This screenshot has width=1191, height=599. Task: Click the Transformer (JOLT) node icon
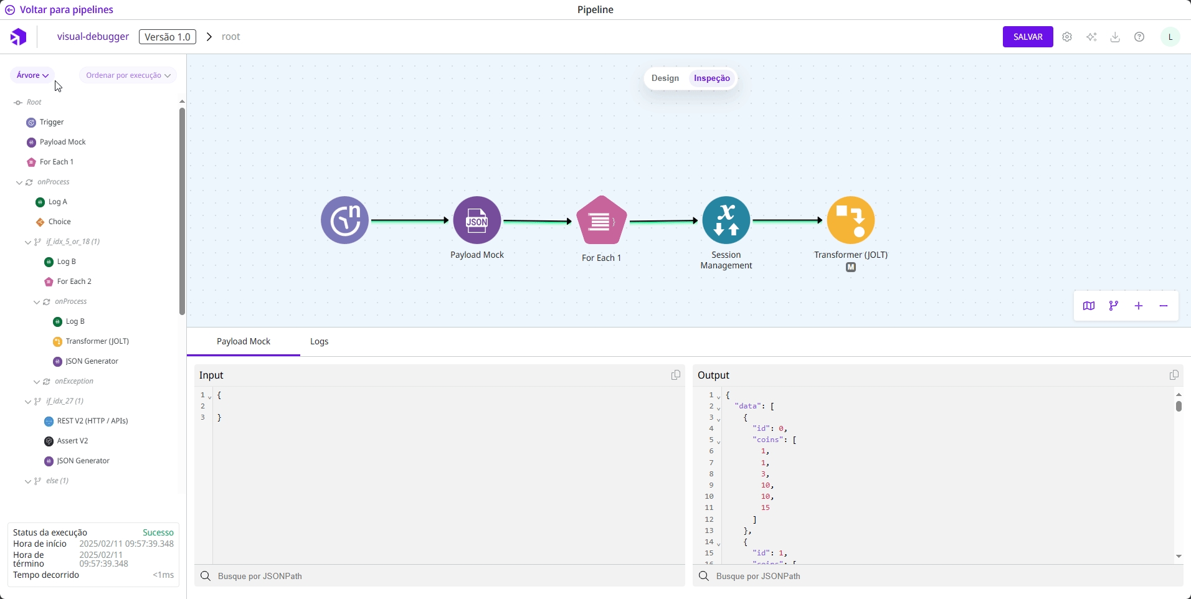(x=850, y=220)
